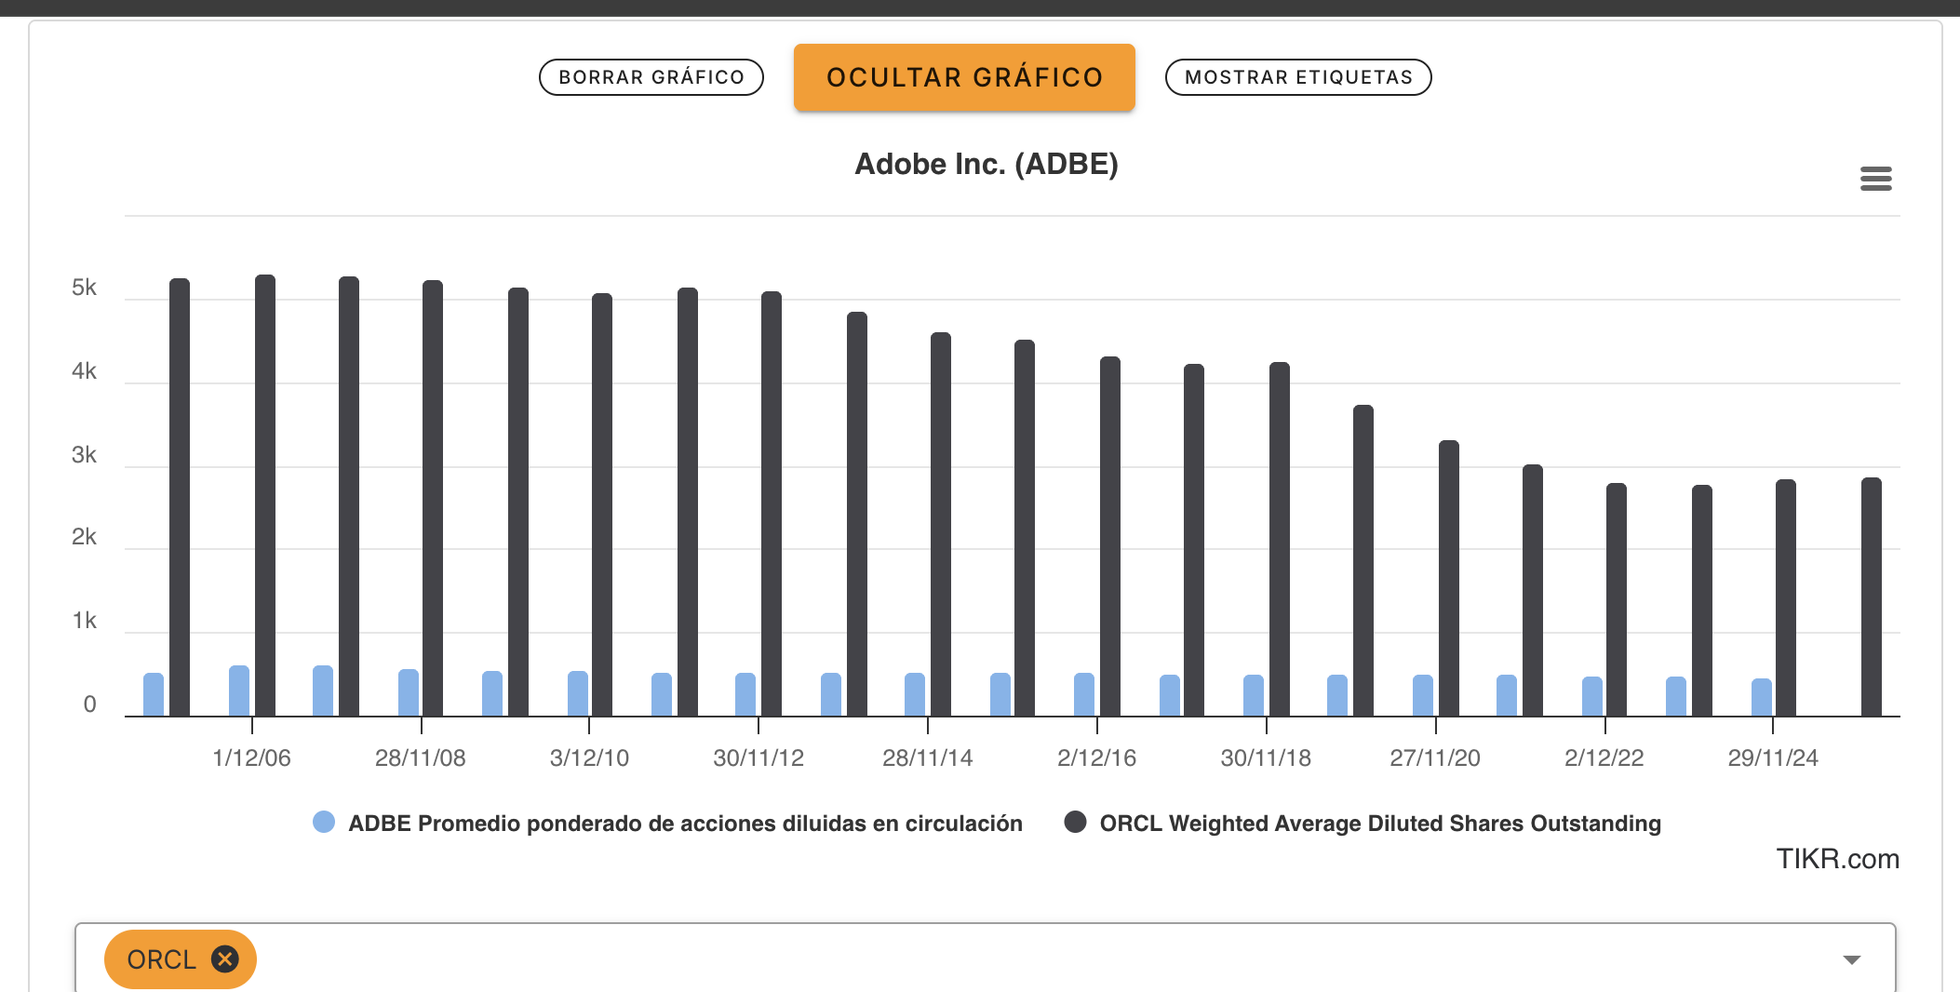The image size is (1960, 992).
Task: Click inside the ticker comparison input field
Action: tap(1024, 959)
